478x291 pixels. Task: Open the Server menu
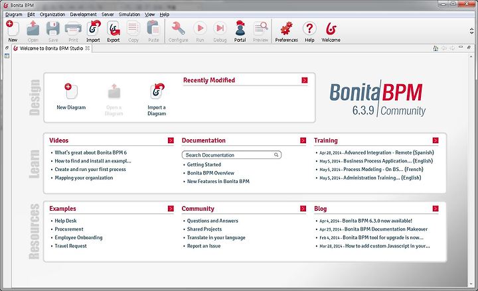[x=108, y=15]
